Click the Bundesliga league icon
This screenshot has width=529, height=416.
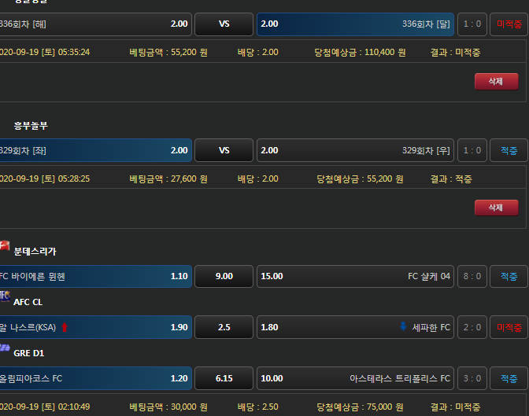tap(5, 247)
